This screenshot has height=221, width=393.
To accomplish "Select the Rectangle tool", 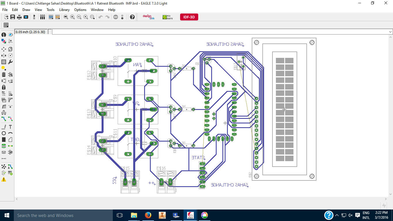I will tap(4, 140).
